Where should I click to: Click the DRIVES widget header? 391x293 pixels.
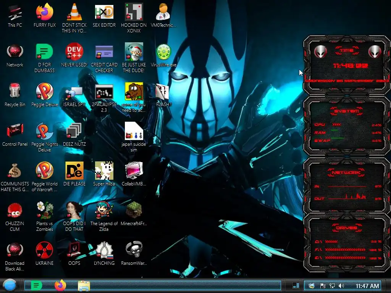pyautogui.click(x=346, y=228)
